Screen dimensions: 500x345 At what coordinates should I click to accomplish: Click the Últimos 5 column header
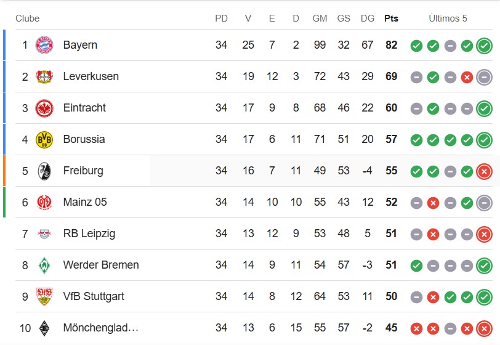tap(448, 18)
